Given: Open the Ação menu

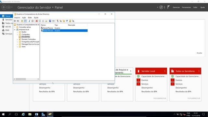Looking at the screenshot, I should click(x=24, y=18).
